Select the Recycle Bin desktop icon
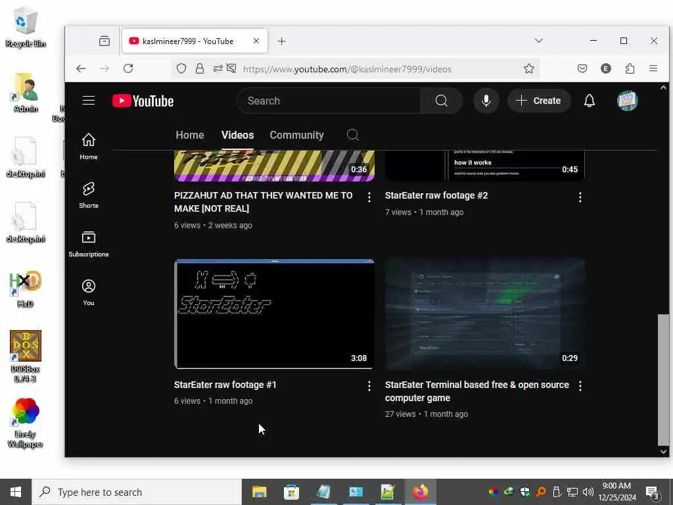The height and width of the screenshot is (505, 673). pos(26,27)
